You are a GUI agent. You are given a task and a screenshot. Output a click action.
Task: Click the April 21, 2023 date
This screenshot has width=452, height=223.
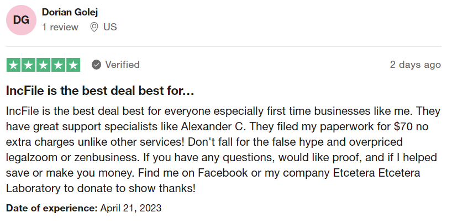tap(131, 208)
